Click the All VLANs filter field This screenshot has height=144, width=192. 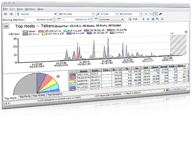click(129, 14)
